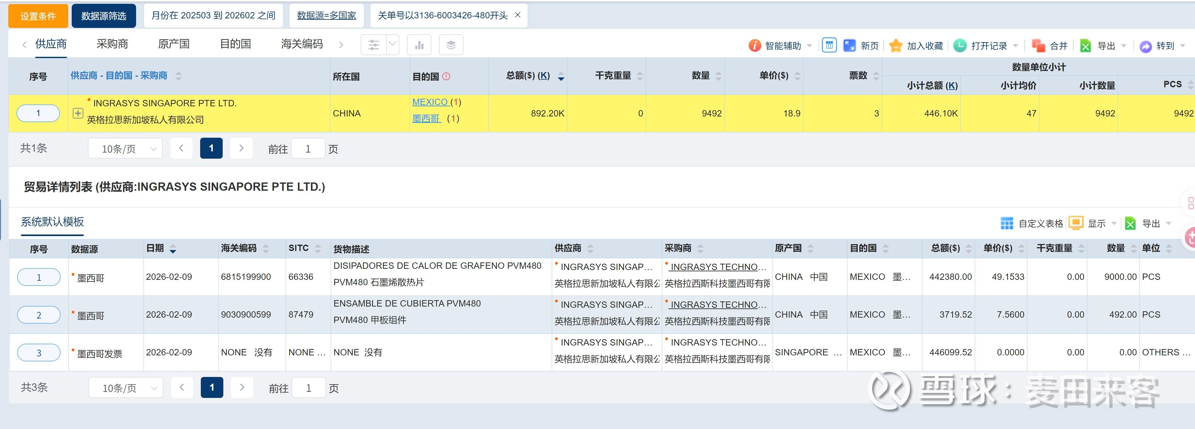Click the bar chart view icon
The width and height of the screenshot is (1195, 429).
pyautogui.click(x=419, y=45)
